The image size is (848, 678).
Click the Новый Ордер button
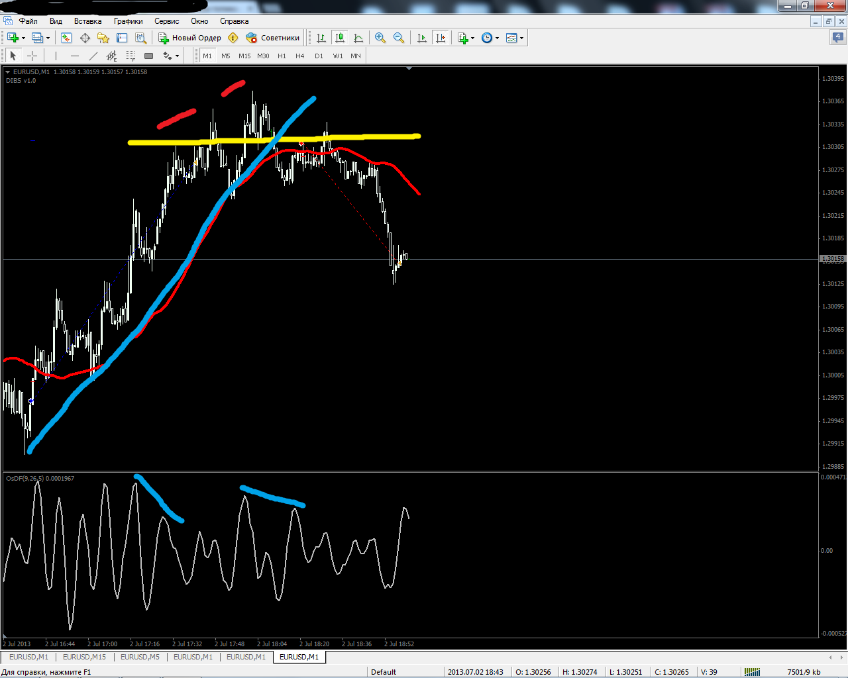189,38
